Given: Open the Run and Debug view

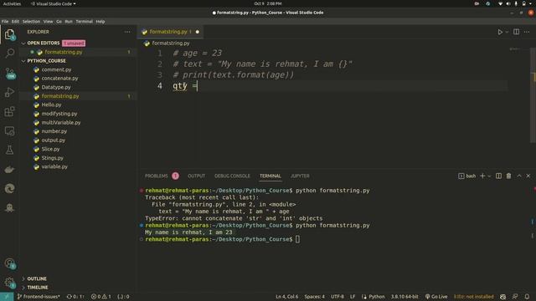Looking at the screenshot, I should click(9, 92).
